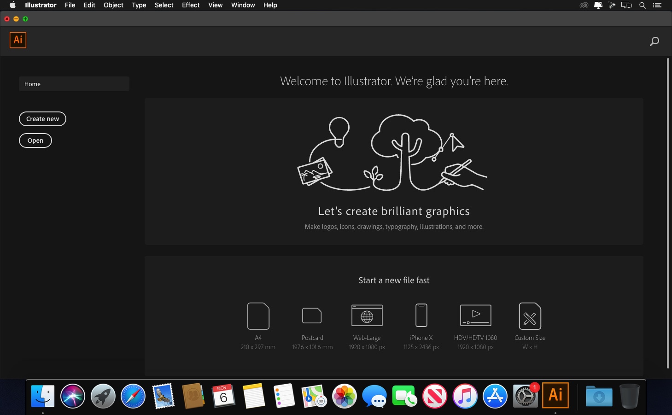Click the Open button
The image size is (672, 415).
click(x=35, y=140)
